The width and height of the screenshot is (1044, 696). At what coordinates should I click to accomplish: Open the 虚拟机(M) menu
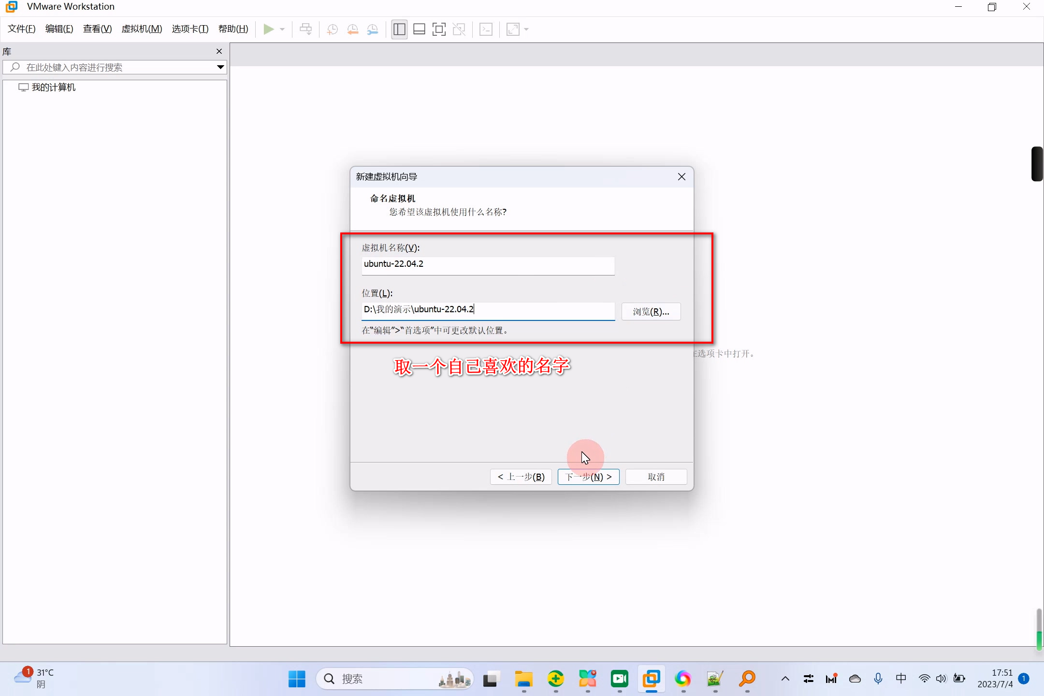point(142,29)
